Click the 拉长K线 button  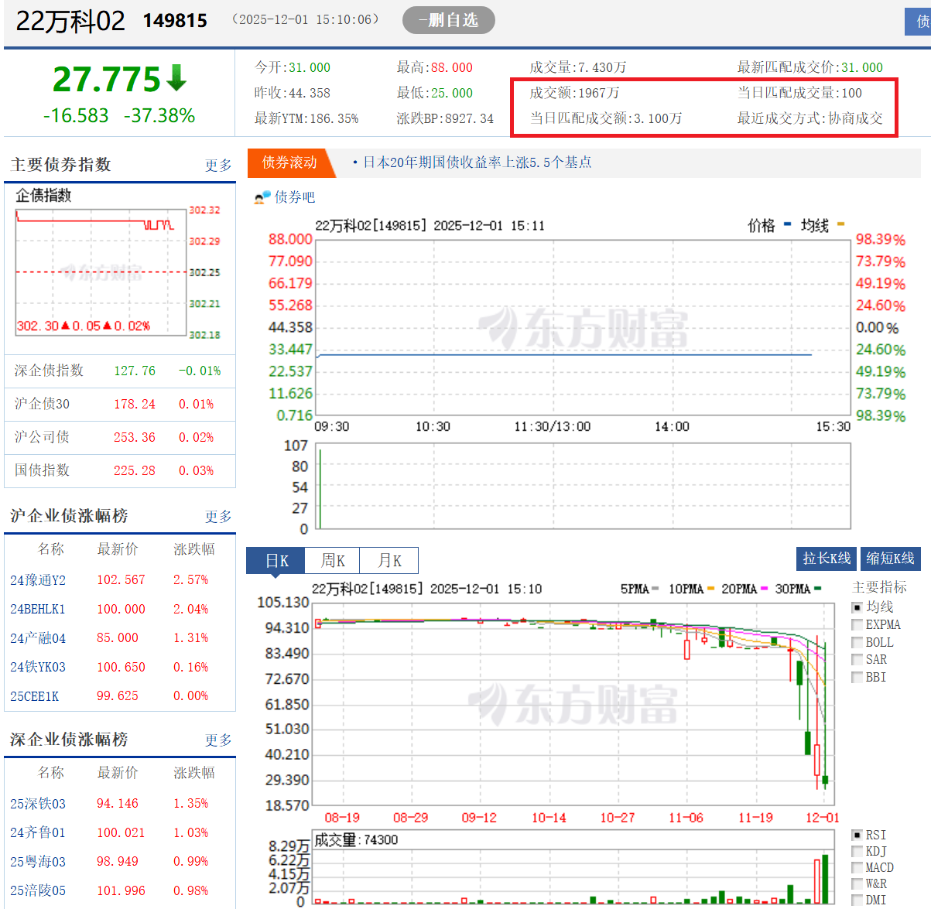[827, 559]
